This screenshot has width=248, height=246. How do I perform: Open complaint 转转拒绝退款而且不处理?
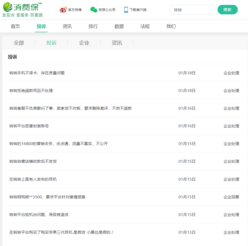pyautogui.click(x=31, y=90)
